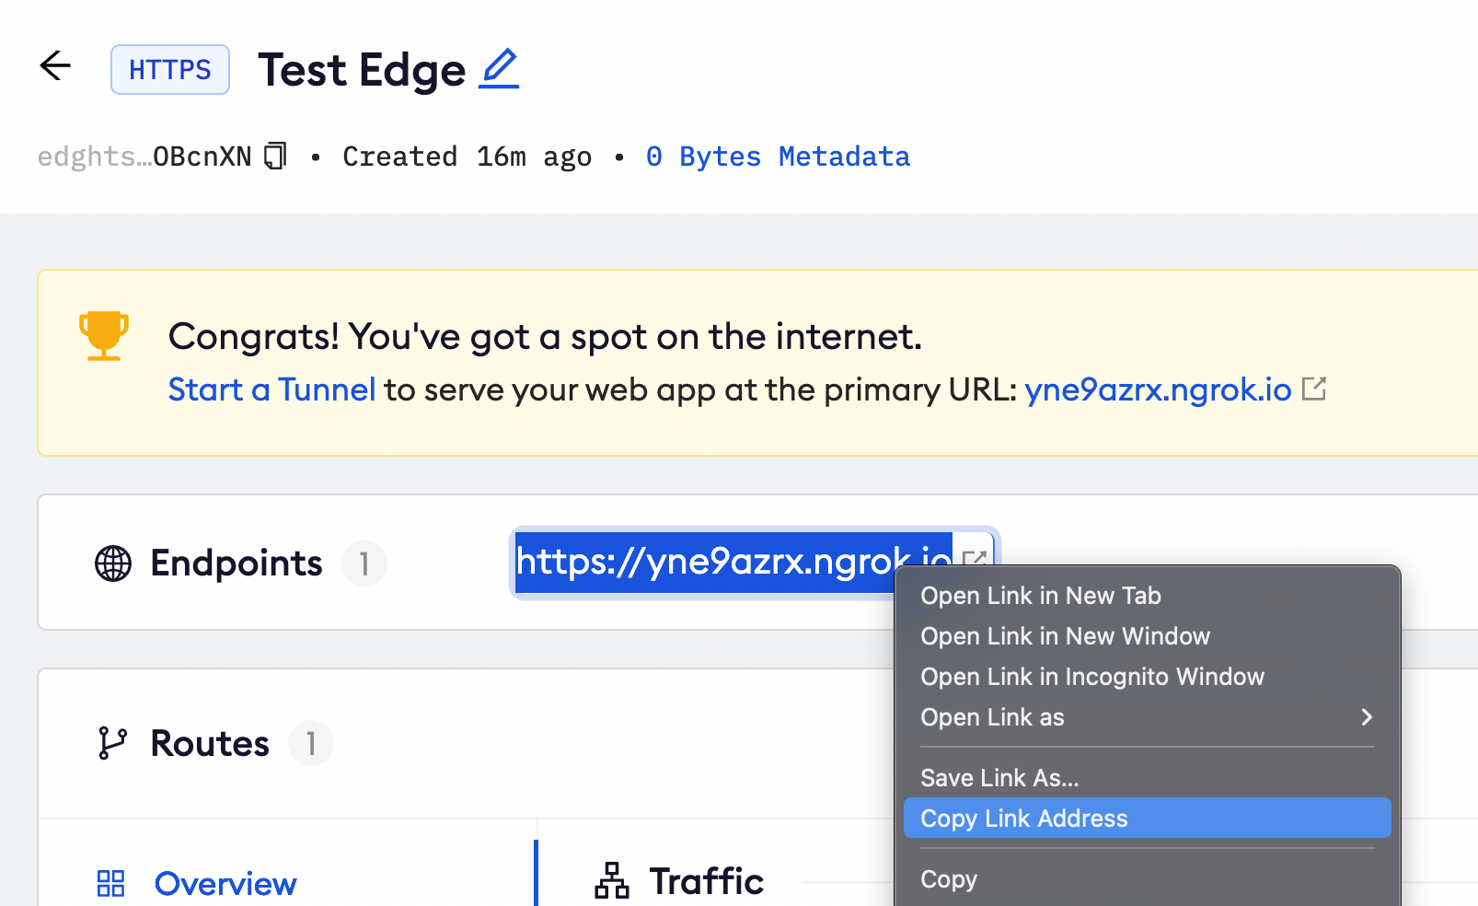This screenshot has height=906, width=1478.
Task: Click the HTTPS badge
Action: coord(170,70)
